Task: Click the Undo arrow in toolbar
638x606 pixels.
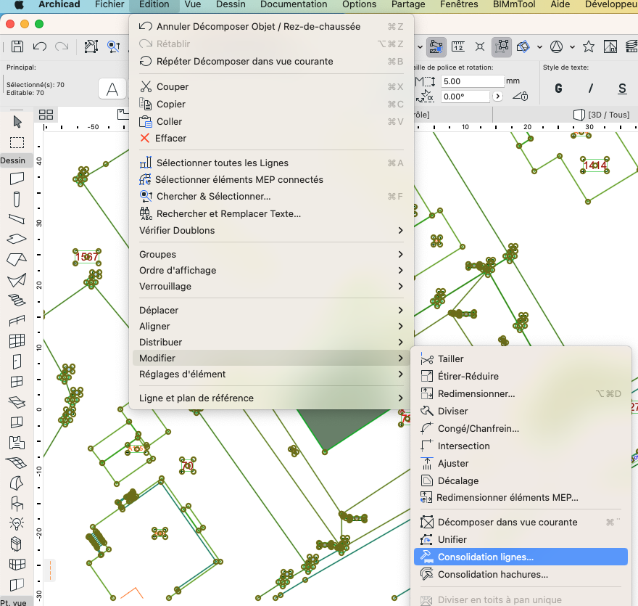Action: [39, 46]
